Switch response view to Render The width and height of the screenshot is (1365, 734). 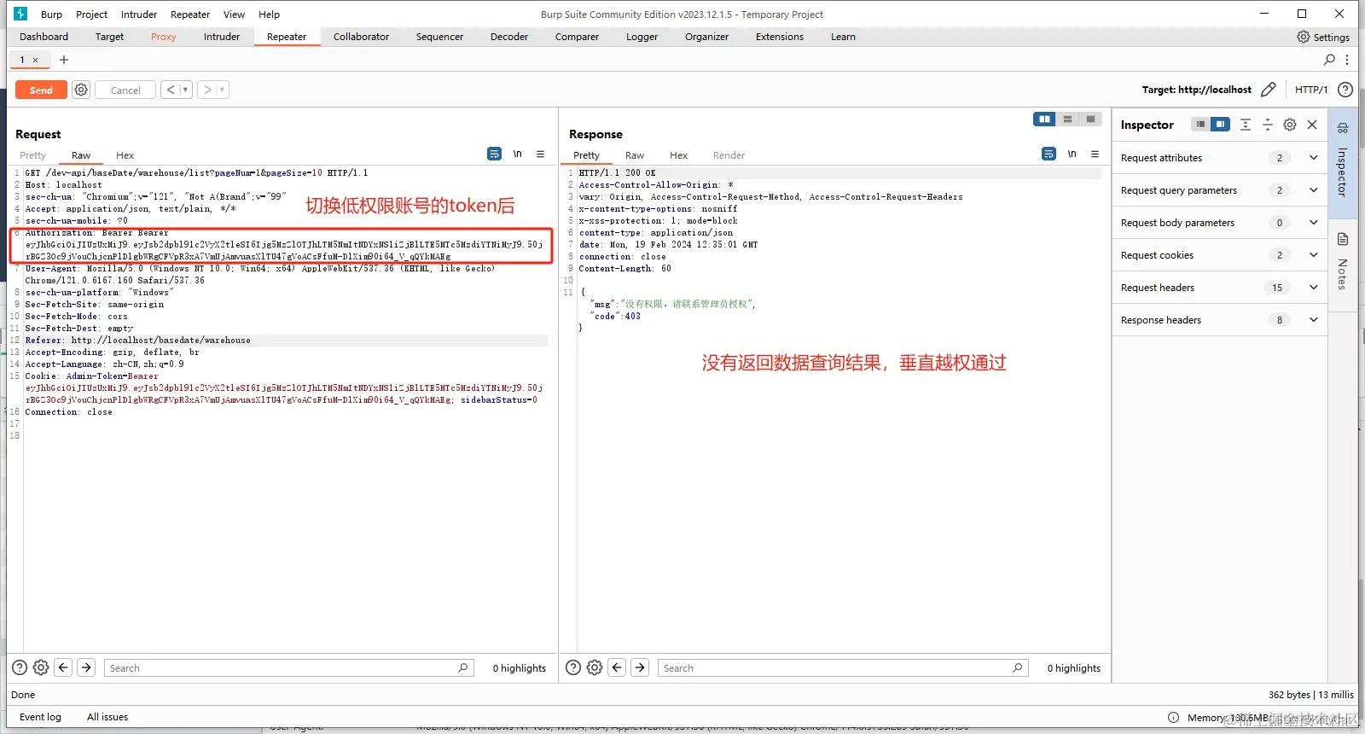(x=729, y=155)
